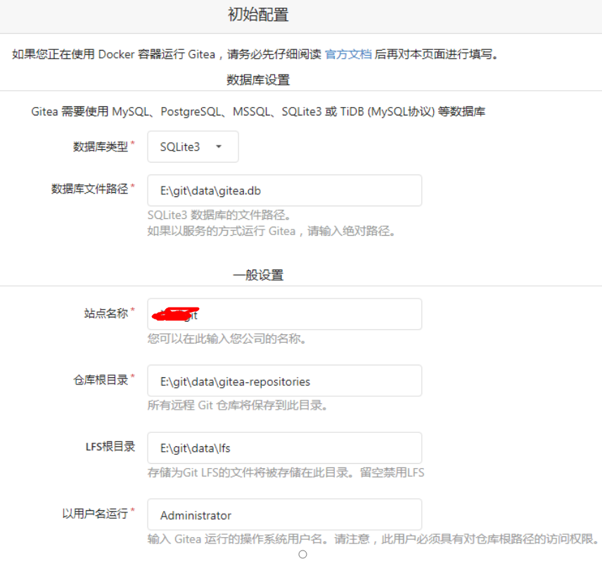Click the 数据库文件路径 input field
The width and height of the screenshot is (602, 561).
[285, 191]
